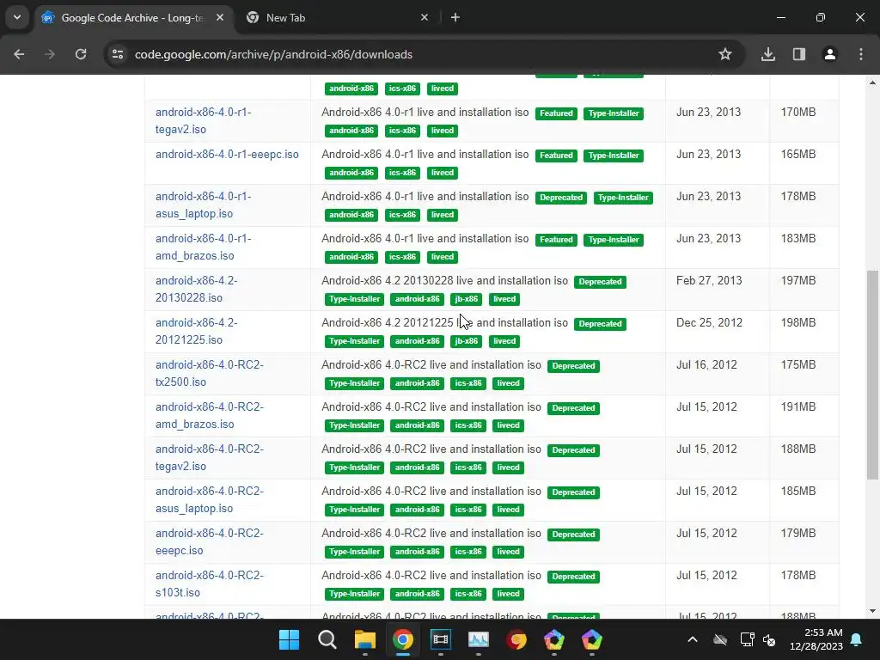Open the film strip app in taskbar

click(x=441, y=639)
